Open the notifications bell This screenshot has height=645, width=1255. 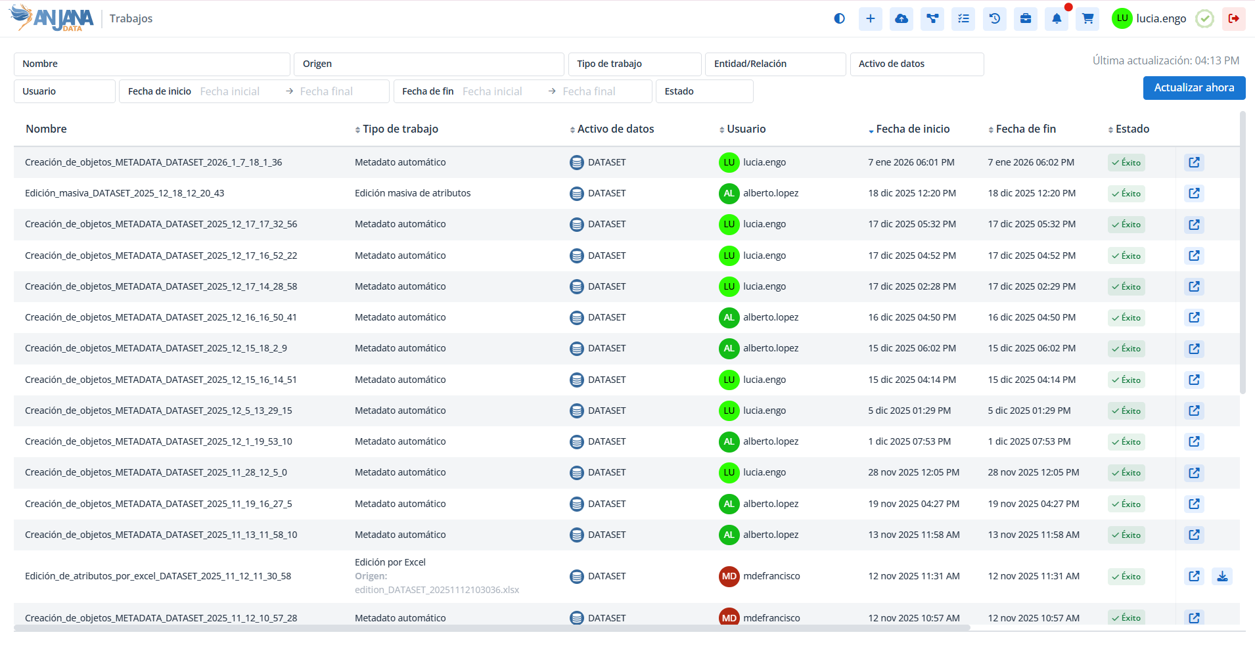1057,18
